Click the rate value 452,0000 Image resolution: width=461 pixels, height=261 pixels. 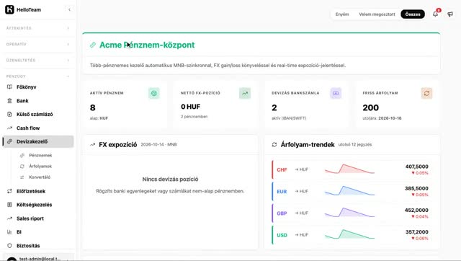(416, 210)
